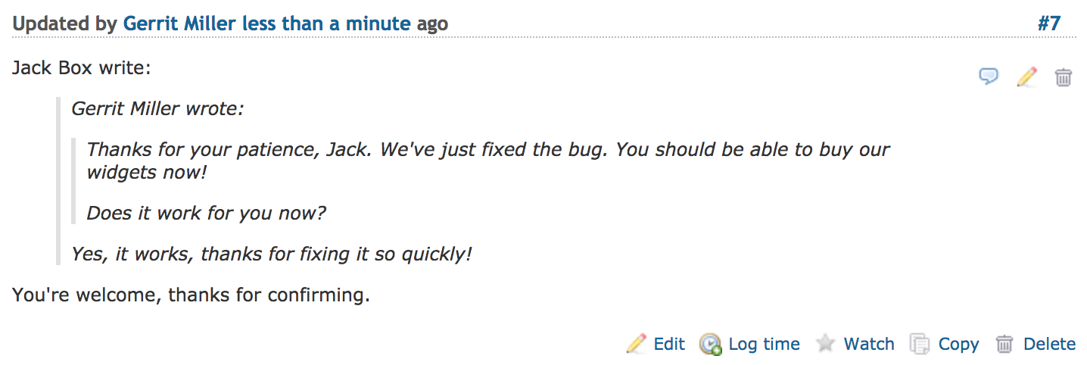Click the 'Yes, it works, thanks' quoted reply
1087x365 pixels.
[271, 254]
